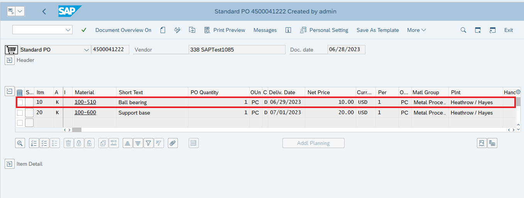This screenshot has height=198, width=524.
Task: Click the Personal Setting icon
Action: point(303,30)
